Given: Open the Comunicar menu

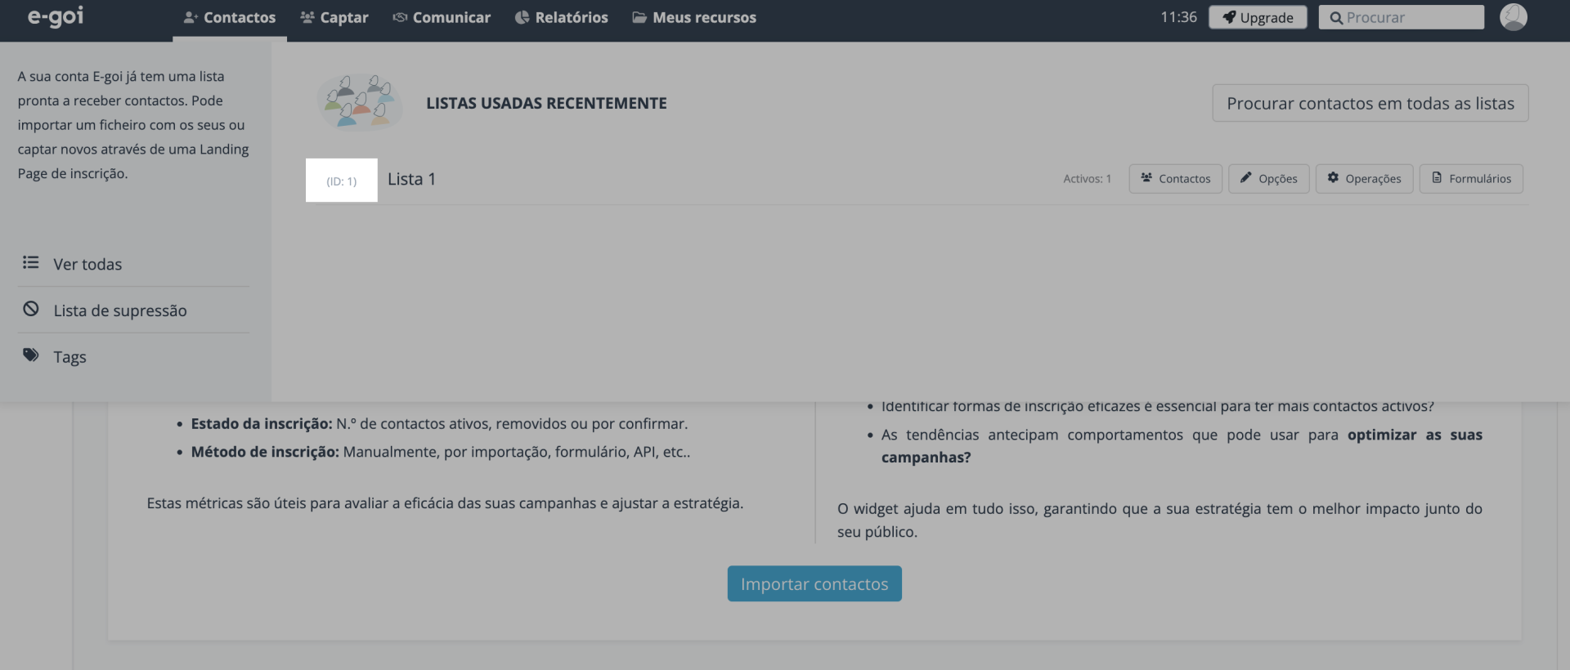Looking at the screenshot, I should (x=442, y=17).
